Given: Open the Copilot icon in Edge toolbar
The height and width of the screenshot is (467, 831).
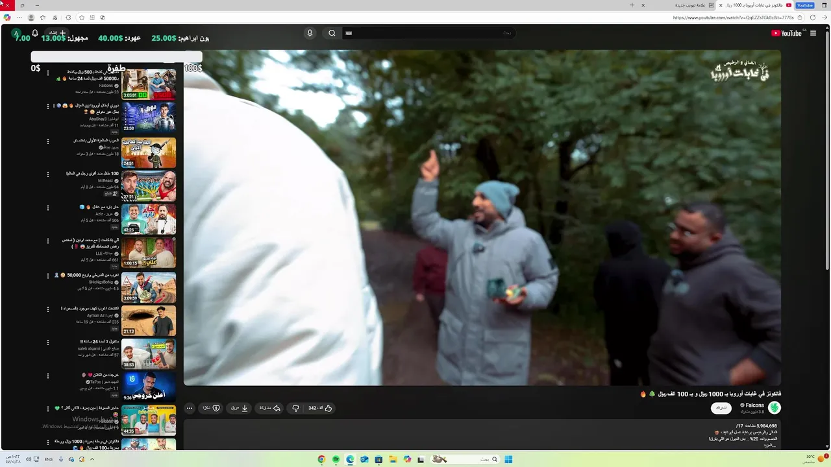Looking at the screenshot, I should 7,18.
